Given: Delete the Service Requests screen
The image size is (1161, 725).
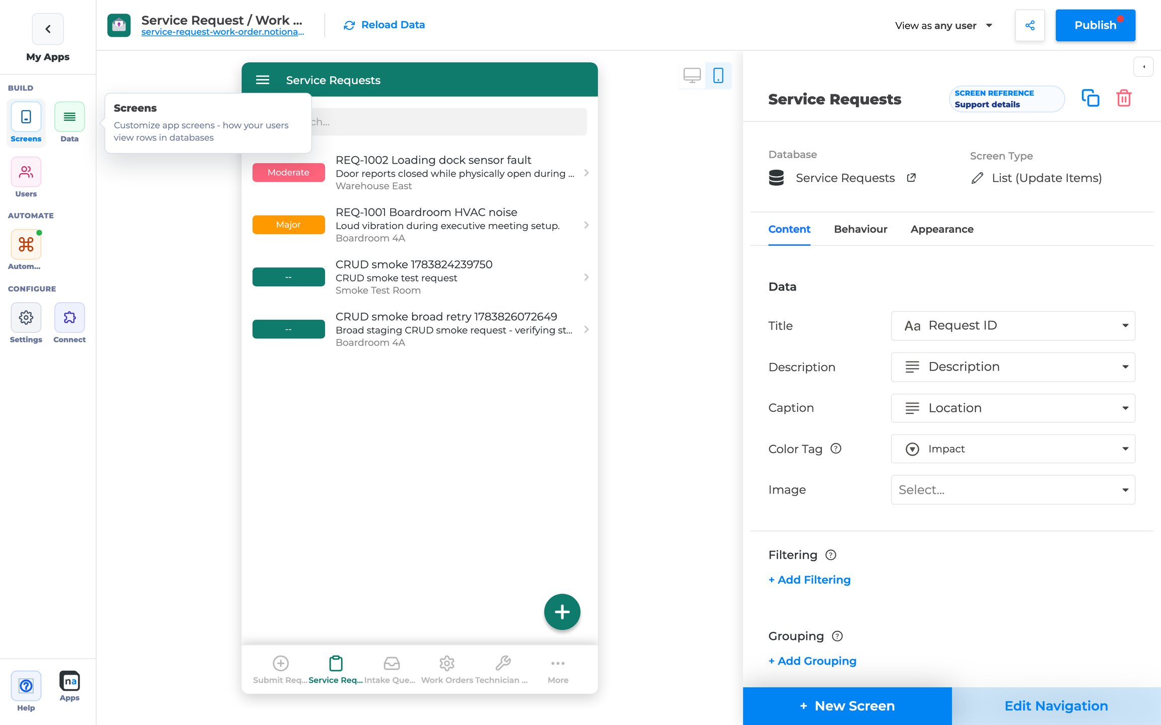Looking at the screenshot, I should (x=1124, y=98).
